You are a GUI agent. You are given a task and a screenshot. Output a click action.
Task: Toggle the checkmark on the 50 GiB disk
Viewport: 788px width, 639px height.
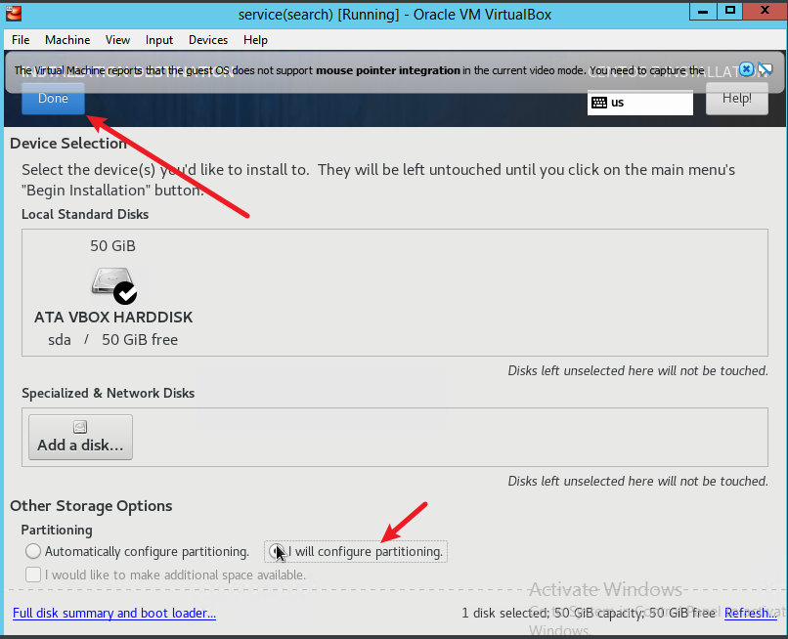point(125,293)
